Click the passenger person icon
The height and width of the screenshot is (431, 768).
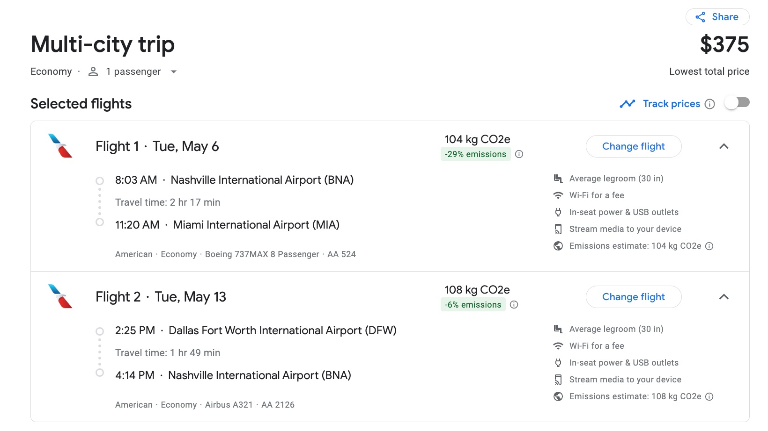93,72
